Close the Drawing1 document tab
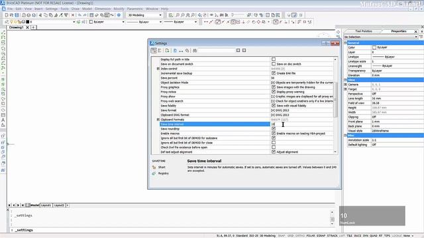 [27, 27]
